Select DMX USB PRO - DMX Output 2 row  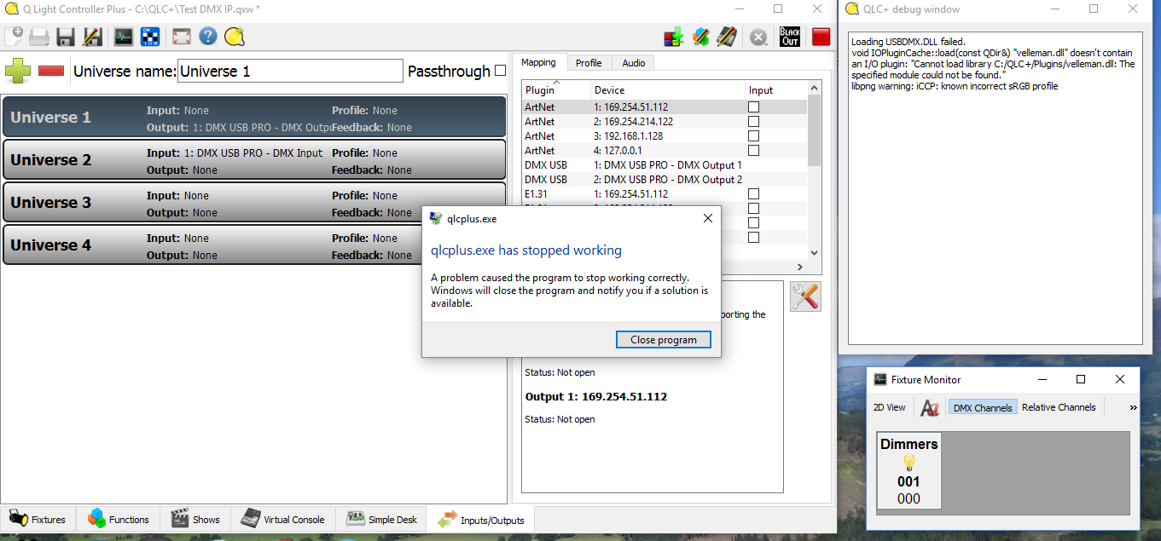[x=664, y=180]
